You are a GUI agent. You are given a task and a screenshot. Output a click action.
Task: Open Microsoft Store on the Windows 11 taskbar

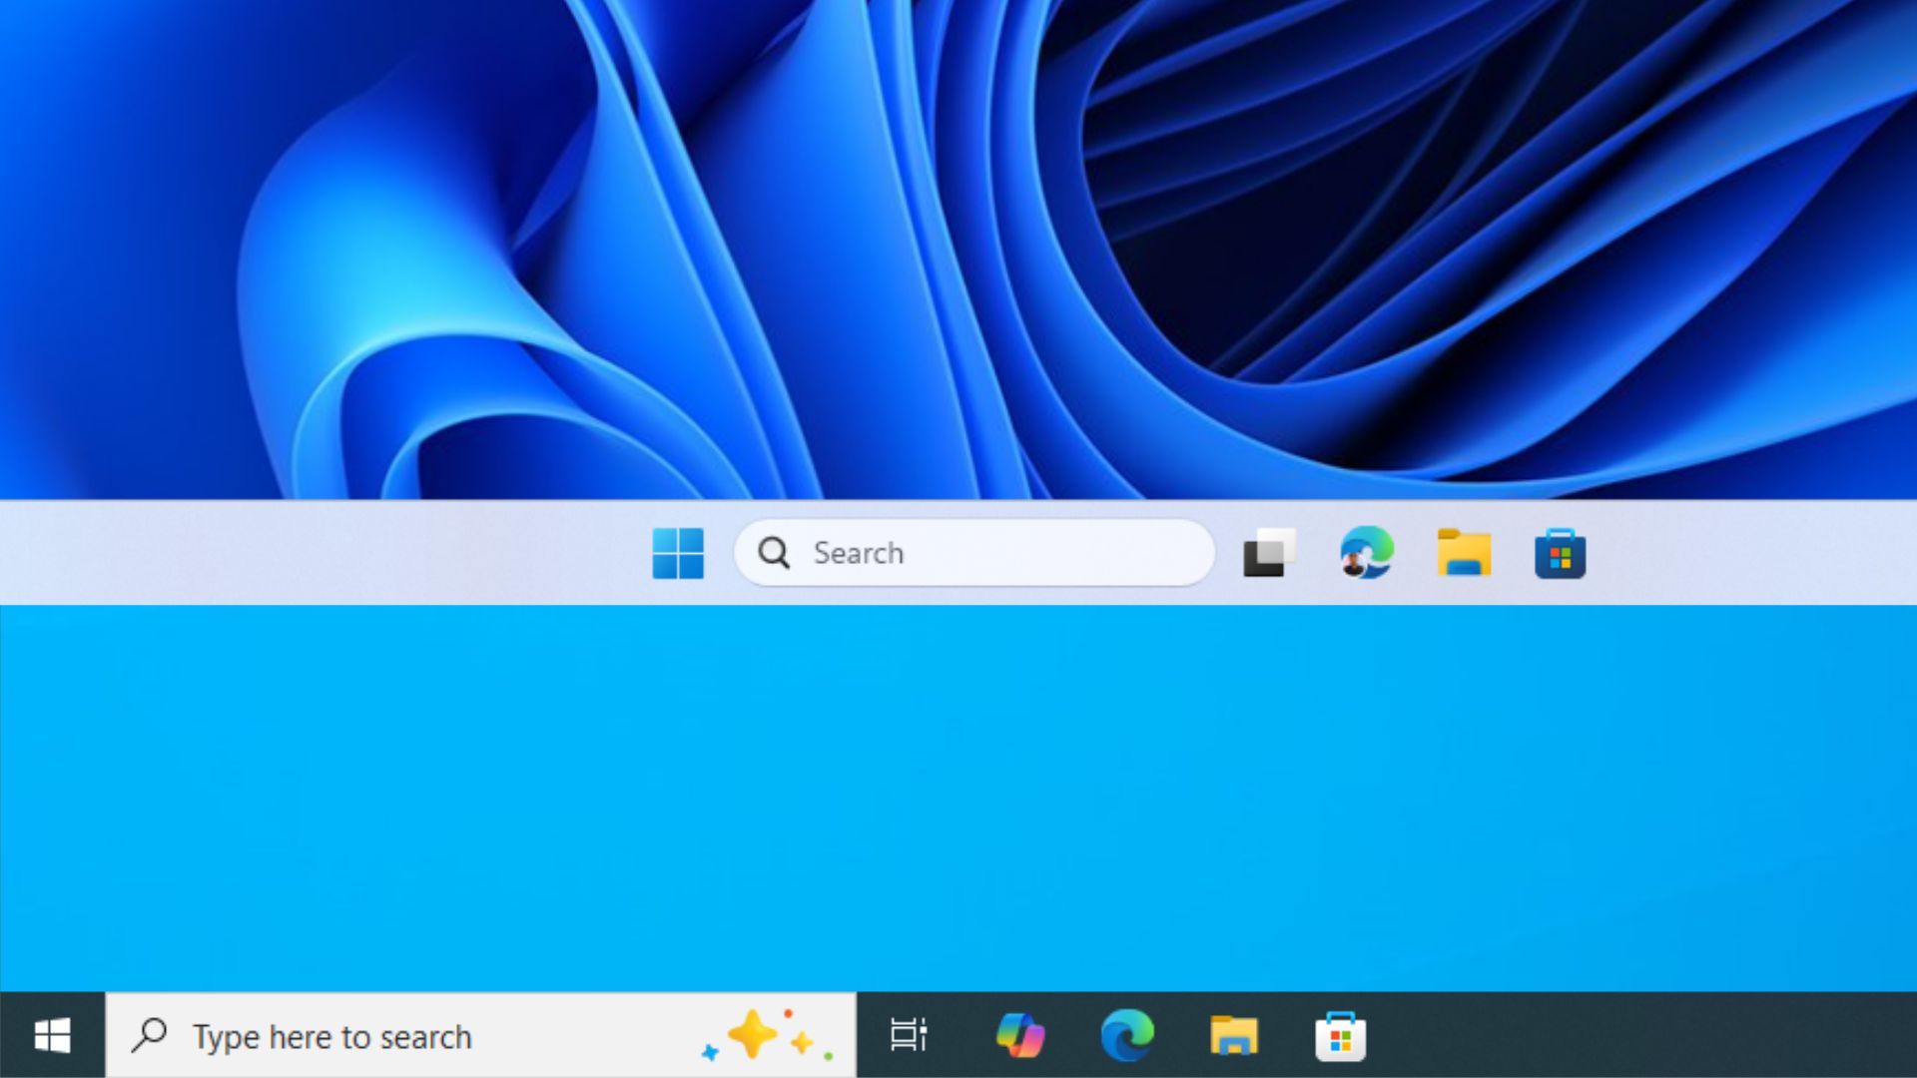pos(1561,553)
